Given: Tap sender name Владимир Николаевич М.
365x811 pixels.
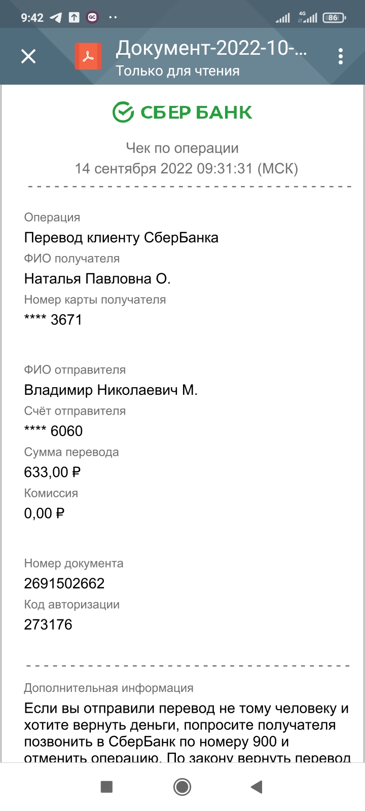Looking at the screenshot, I should tap(111, 390).
